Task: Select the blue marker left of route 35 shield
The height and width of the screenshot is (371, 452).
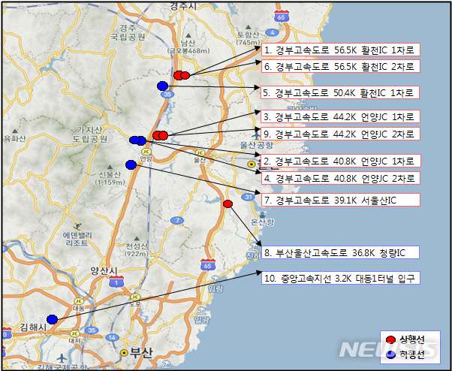Action: coord(162,86)
